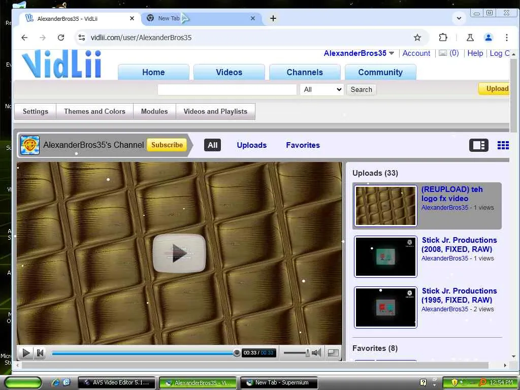Open the channel Settings tab
Screen dimensions: 520x390
36,111
